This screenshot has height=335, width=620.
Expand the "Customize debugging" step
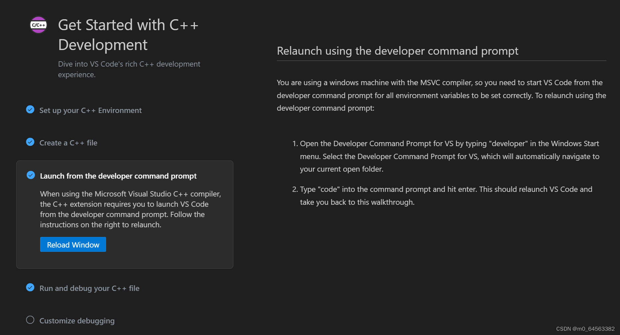pyautogui.click(x=77, y=320)
